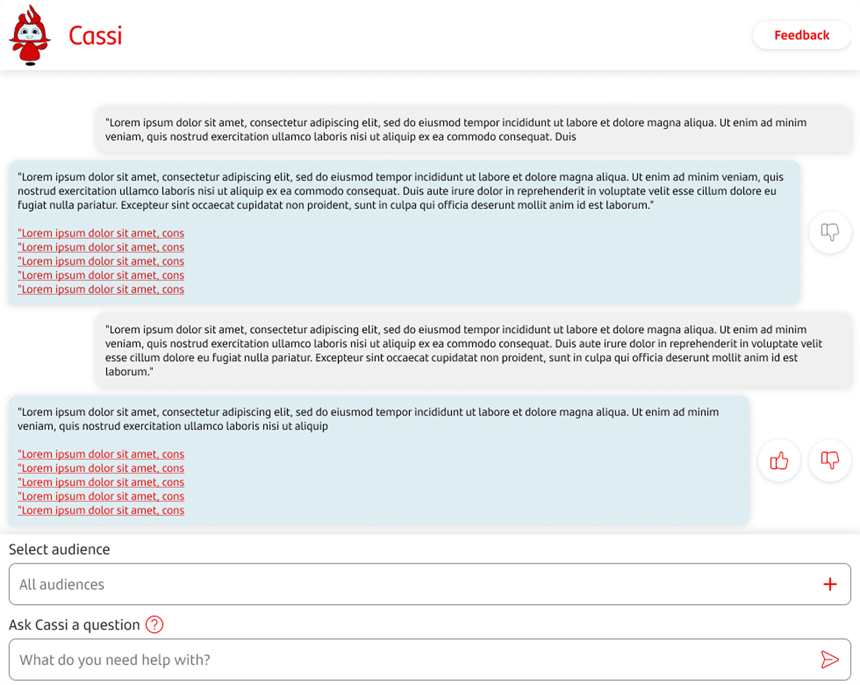Image resolution: width=860 pixels, height=685 pixels.
Task: Open third link in second Cassi response
Action: 101,482
